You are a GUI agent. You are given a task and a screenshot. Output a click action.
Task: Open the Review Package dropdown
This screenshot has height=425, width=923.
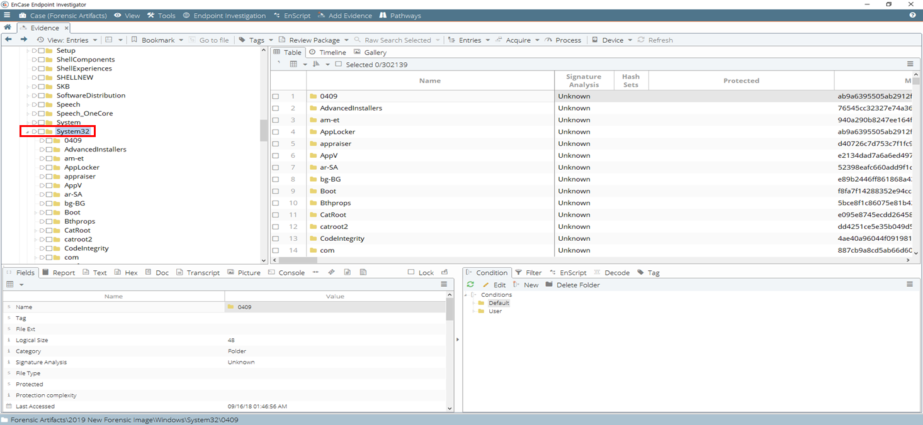[314, 40]
